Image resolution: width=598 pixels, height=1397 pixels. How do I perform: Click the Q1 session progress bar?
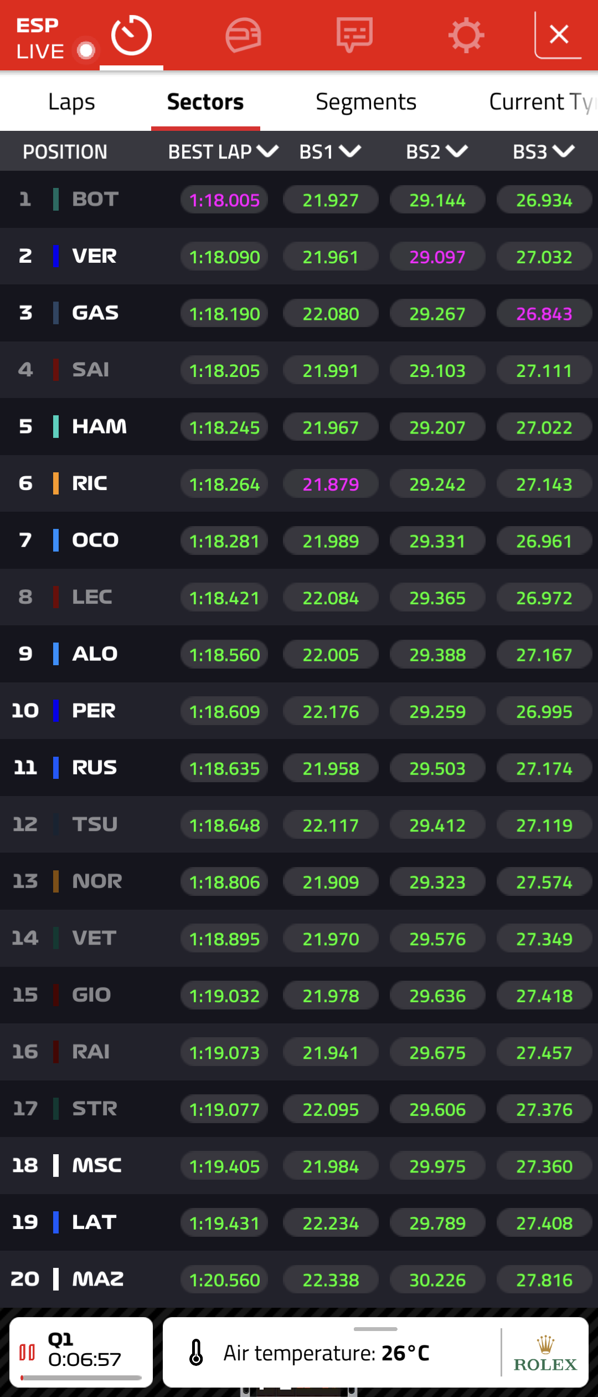(x=81, y=1378)
